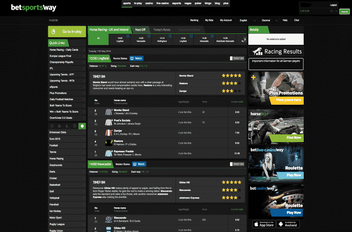Open eSports quick link
The width and height of the screenshot is (352, 232).
67,87
